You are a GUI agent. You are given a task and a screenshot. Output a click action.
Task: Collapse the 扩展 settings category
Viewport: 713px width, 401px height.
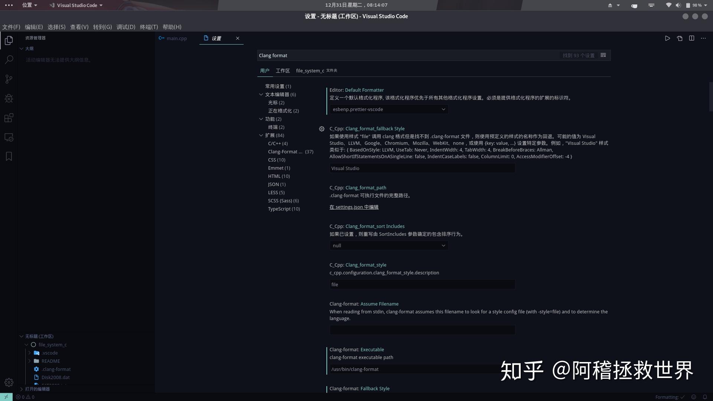[x=261, y=135]
